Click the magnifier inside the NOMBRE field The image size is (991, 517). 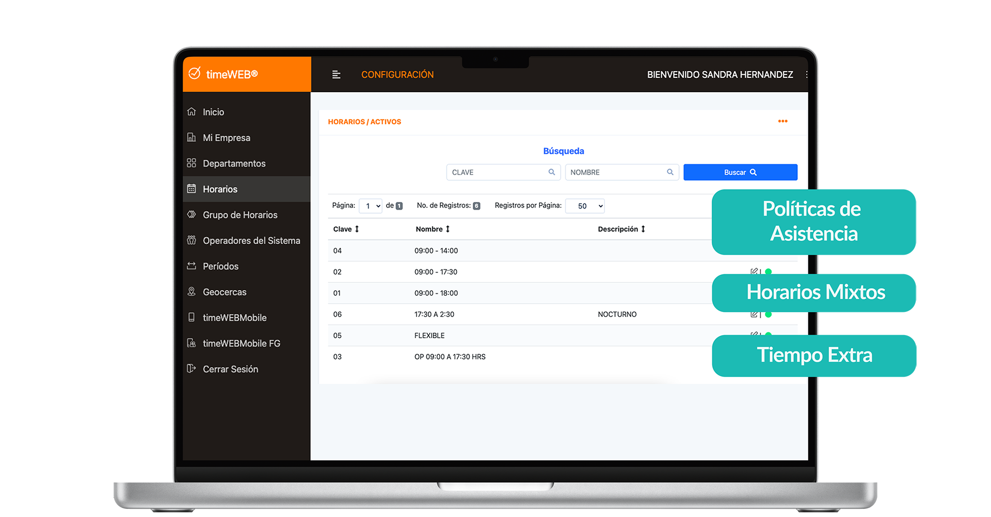[x=670, y=172]
